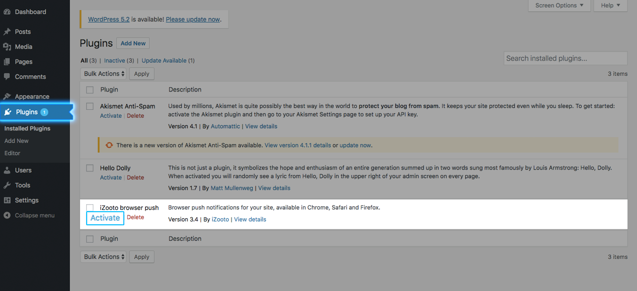Open the Add New submenu item
The image size is (637, 291).
point(16,141)
